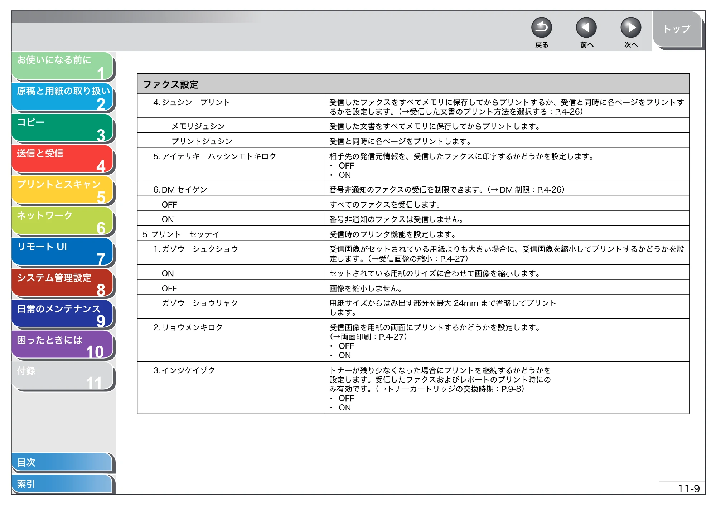
Task: Select chapter 4 送信と受信 tab
Action: click(63, 159)
